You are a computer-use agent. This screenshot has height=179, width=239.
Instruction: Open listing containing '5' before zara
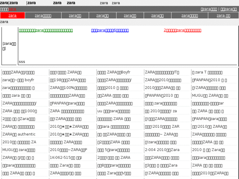click(113, 150)
